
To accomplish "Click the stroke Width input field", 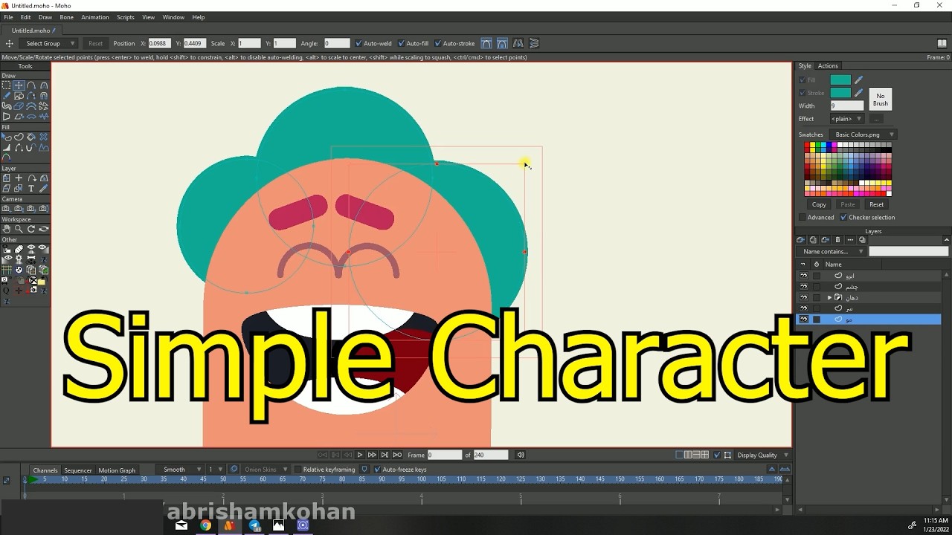I will [846, 106].
